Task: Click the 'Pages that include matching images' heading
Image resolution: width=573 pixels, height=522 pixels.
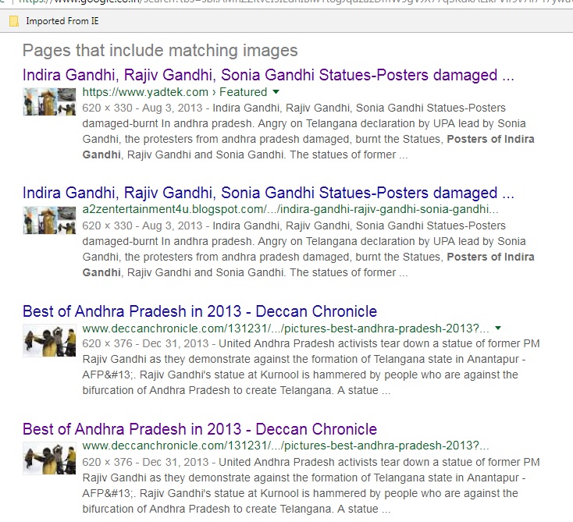Action: coord(160,51)
